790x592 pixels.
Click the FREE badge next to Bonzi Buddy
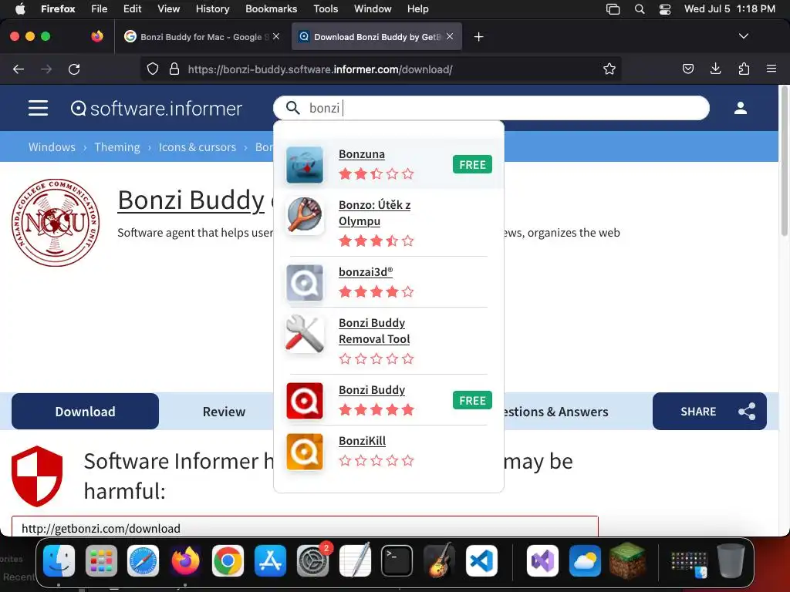pyautogui.click(x=472, y=401)
